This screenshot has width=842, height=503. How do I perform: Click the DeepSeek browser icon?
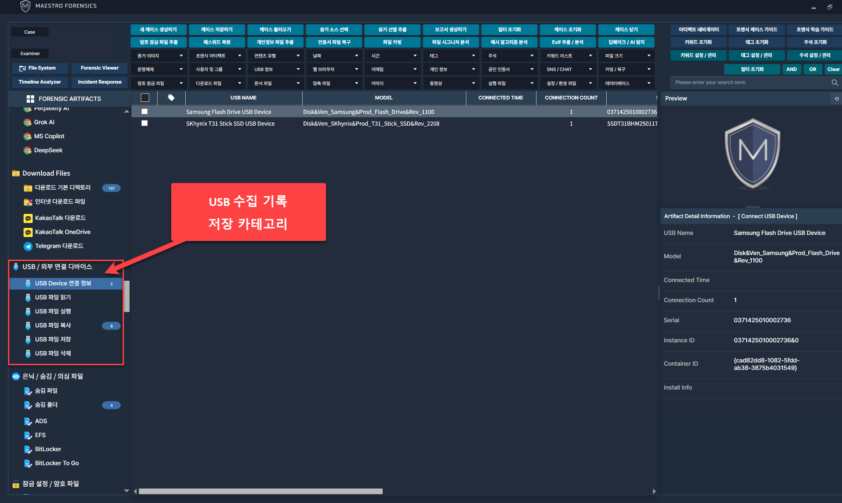tap(28, 150)
